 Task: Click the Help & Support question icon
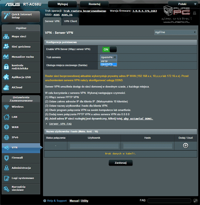click(45, 201)
